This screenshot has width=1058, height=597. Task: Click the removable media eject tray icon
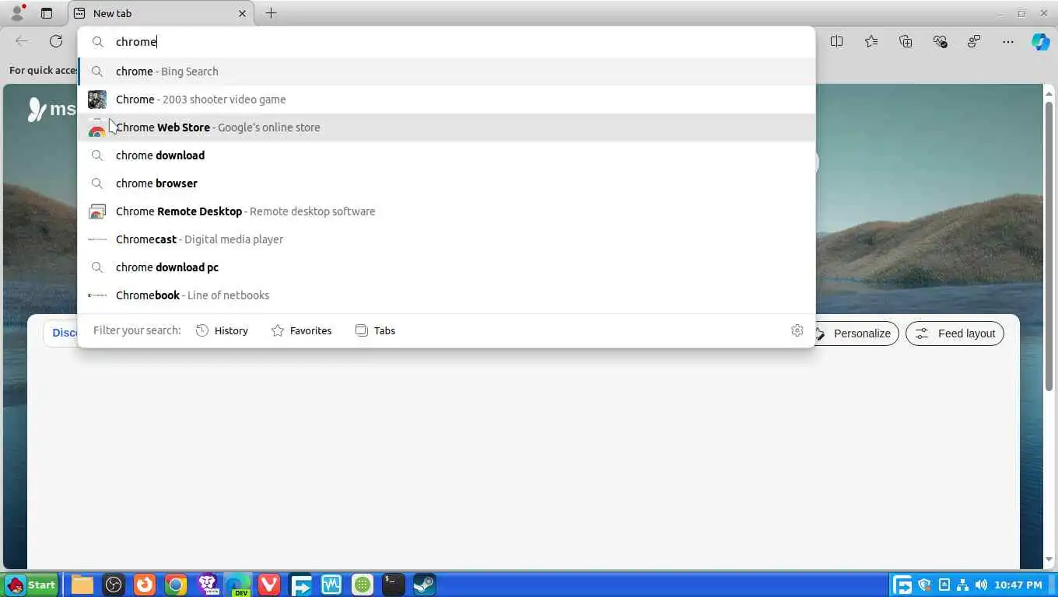click(944, 585)
